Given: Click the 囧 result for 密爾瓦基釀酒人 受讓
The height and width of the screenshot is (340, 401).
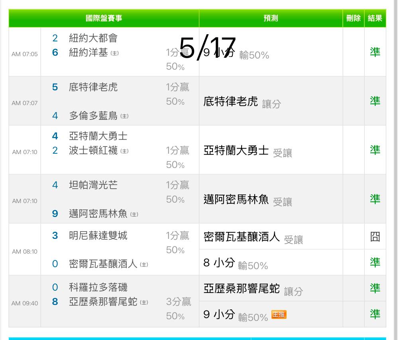Looking at the screenshot, I should point(375,237).
